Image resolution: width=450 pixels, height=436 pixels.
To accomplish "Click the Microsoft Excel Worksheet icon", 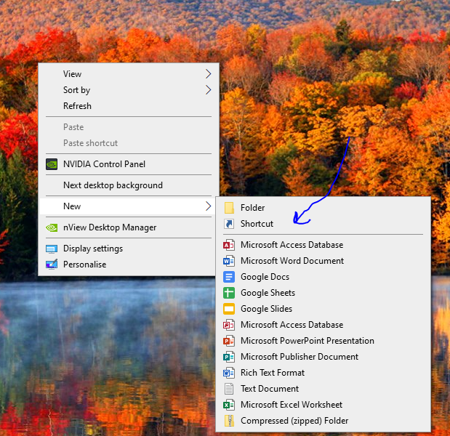I will pos(229,405).
